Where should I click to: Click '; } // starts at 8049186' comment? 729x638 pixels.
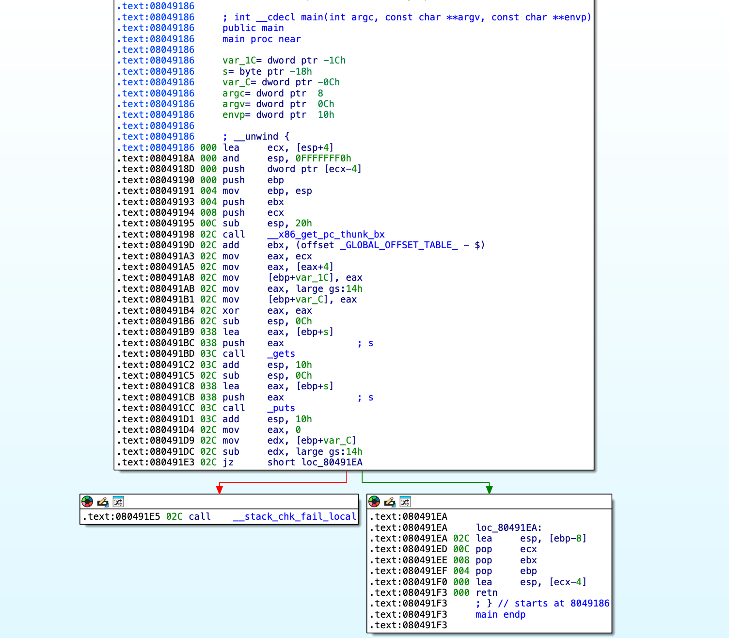click(x=542, y=604)
